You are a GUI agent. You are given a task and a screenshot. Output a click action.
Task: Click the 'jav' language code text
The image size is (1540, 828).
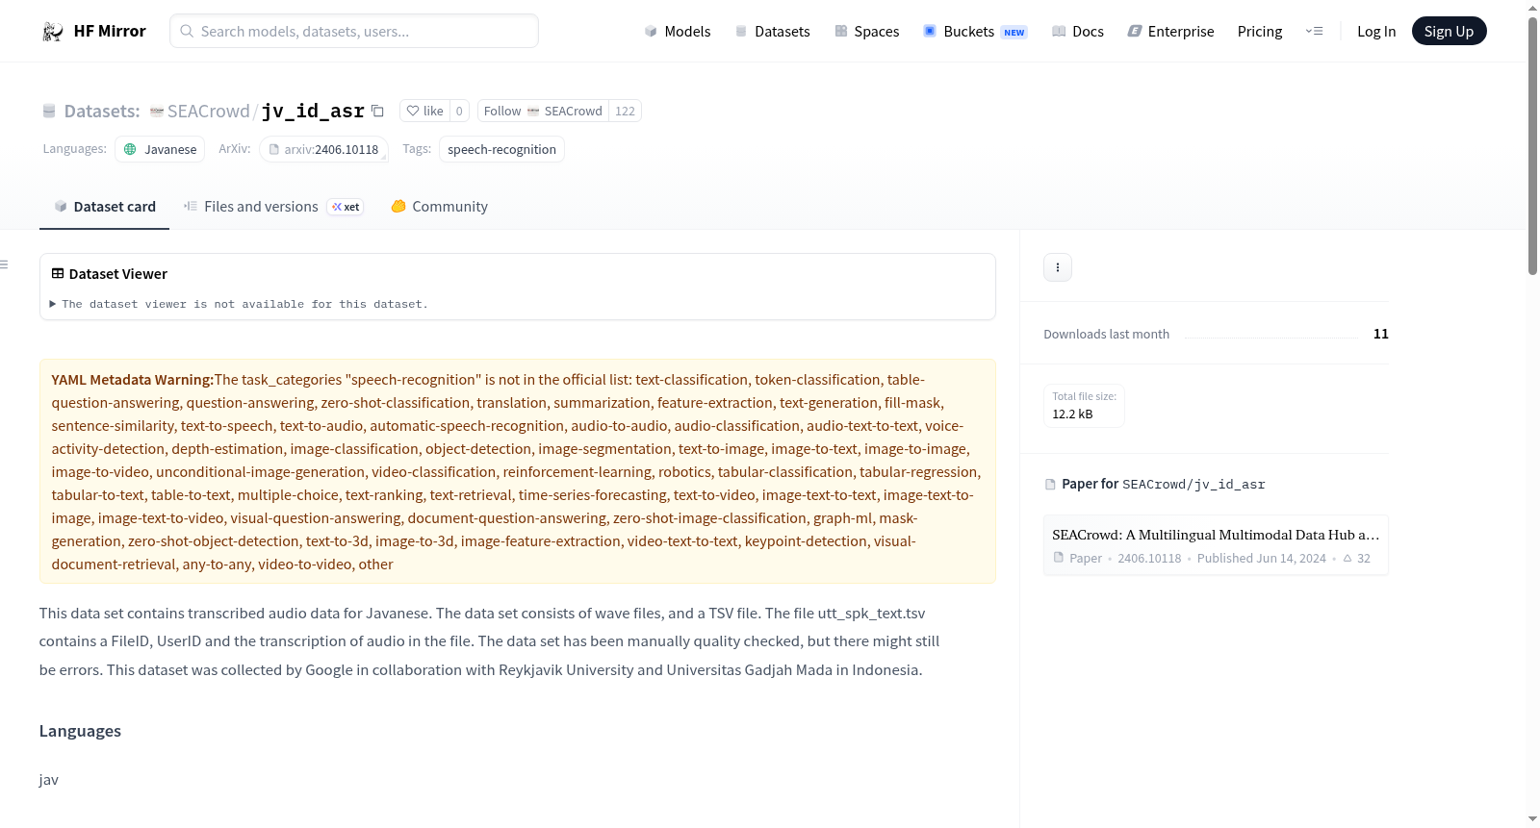tap(49, 780)
